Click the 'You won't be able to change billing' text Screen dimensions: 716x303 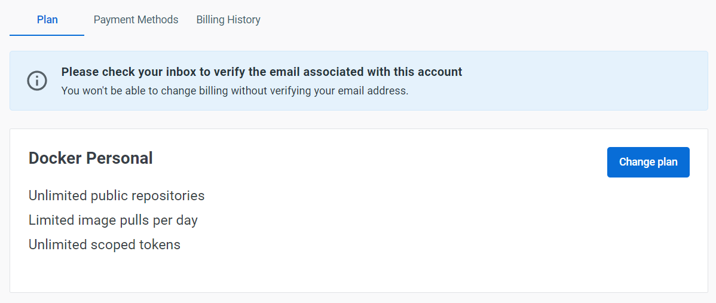(x=235, y=90)
